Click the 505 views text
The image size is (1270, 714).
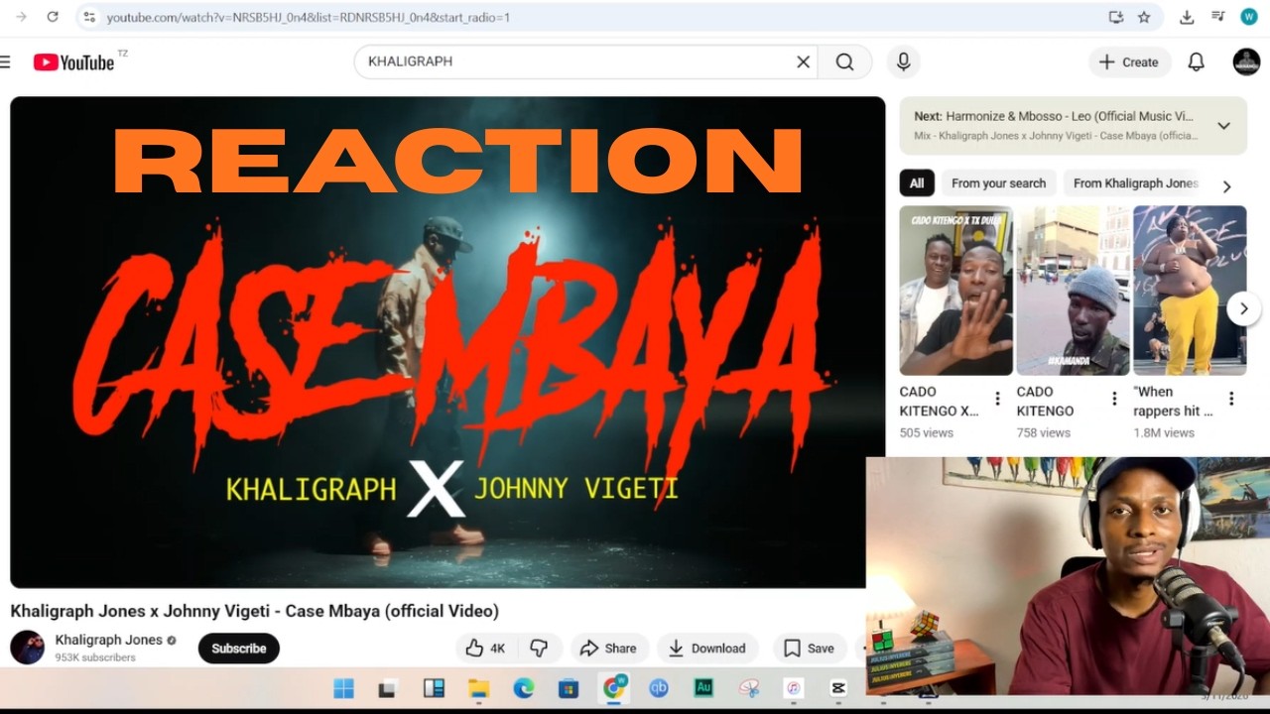(x=927, y=432)
